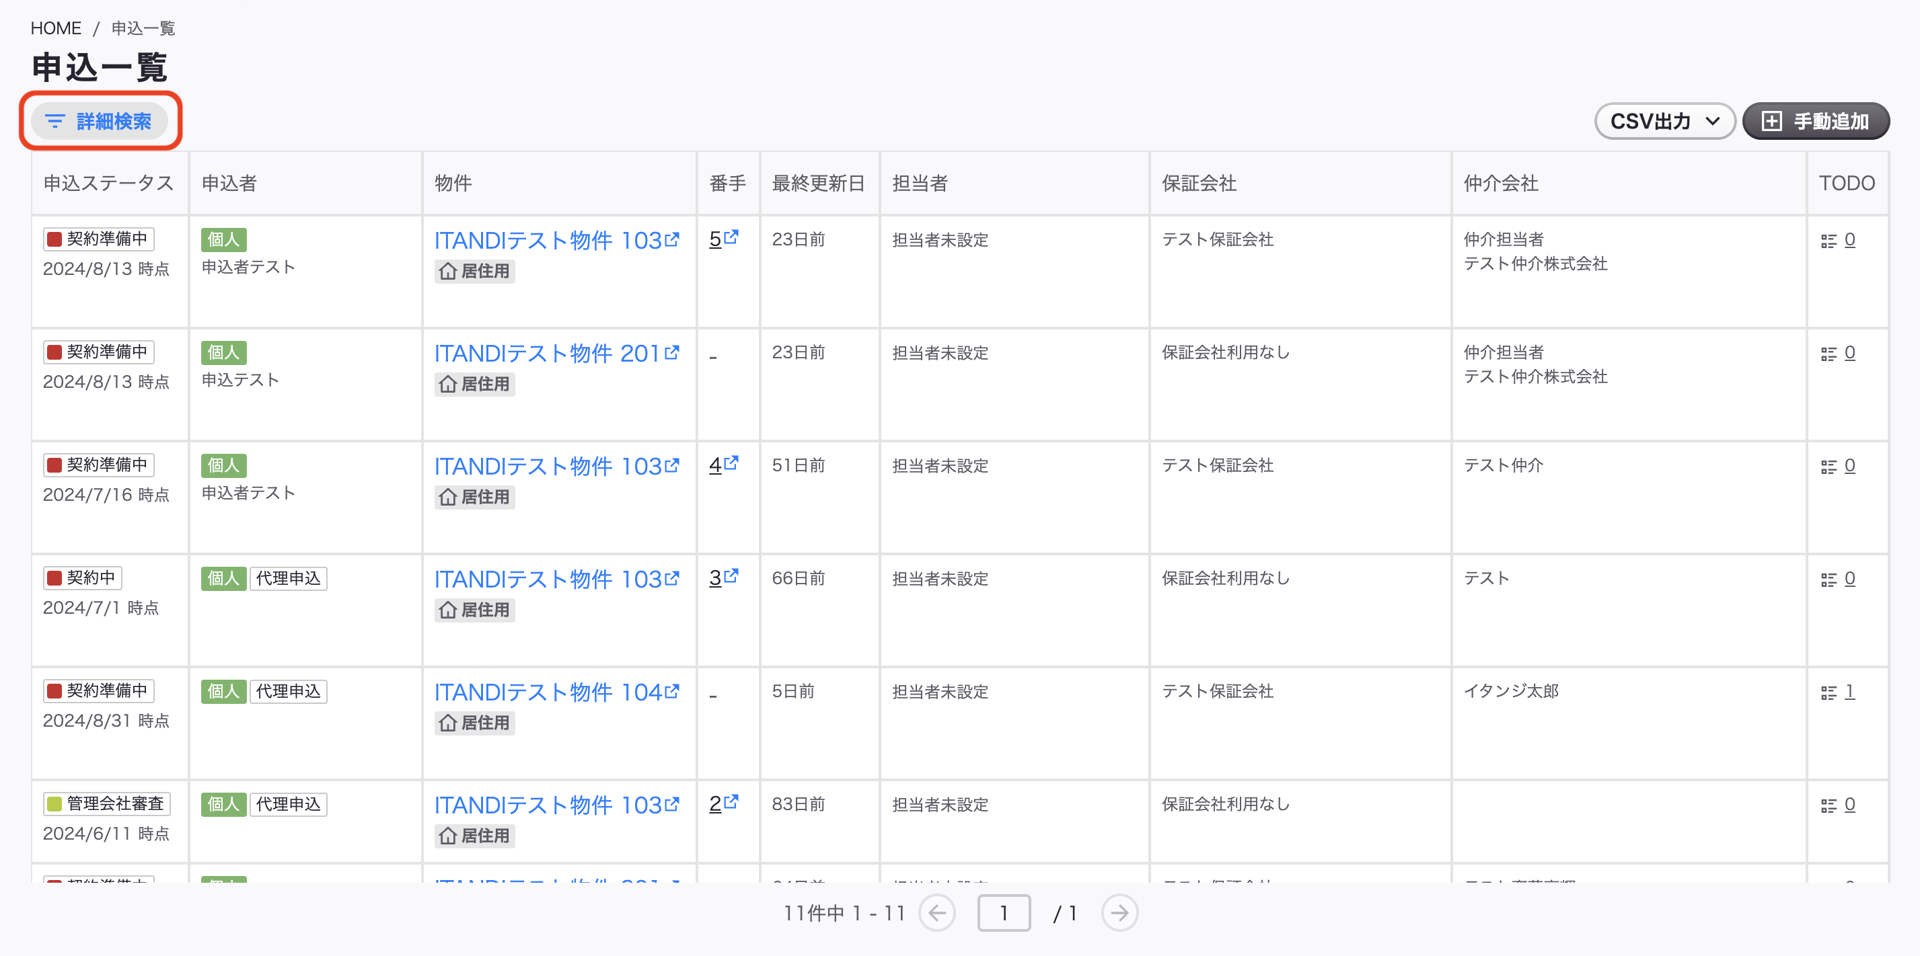Viewport: 1920px width, 956px height.
Task: Open TODO list icon in 23日前 テスト保証会社 row
Action: [x=1829, y=241]
